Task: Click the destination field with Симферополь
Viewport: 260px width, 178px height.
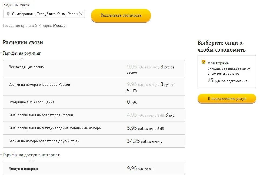Action: [x=44, y=14]
